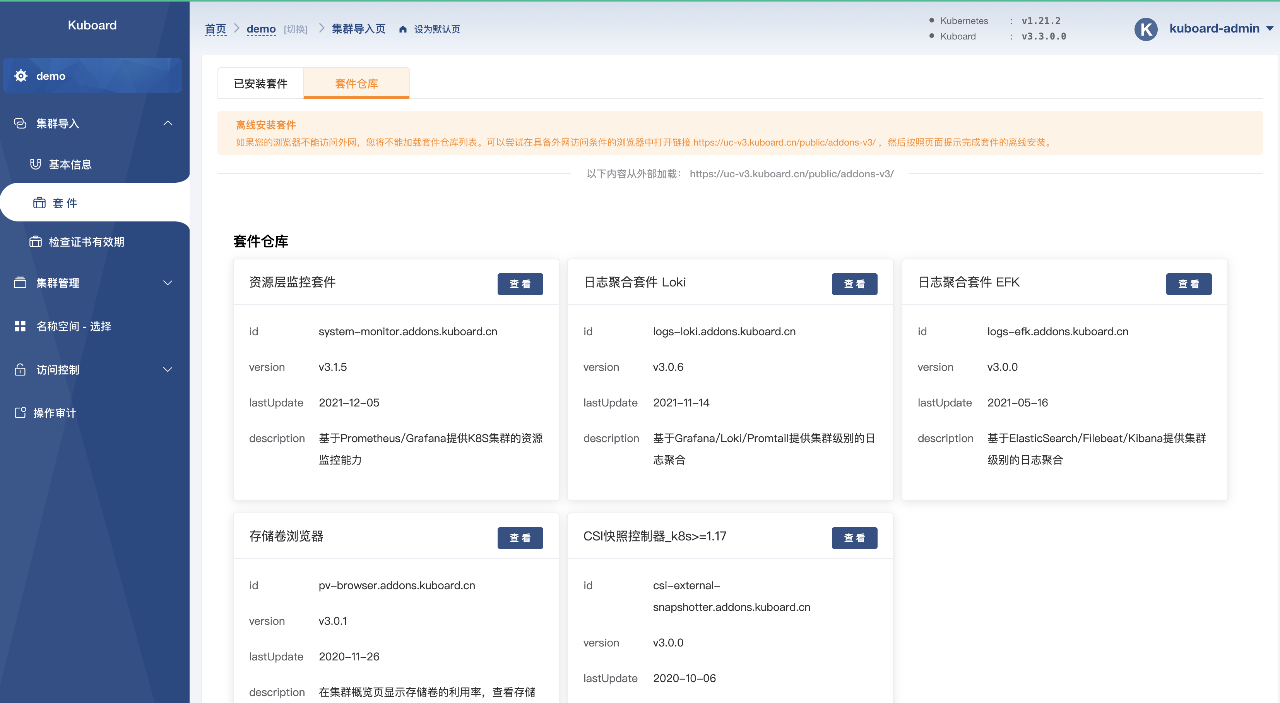Click 查看 for 日志聚合套件 Loki
The height and width of the screenshot is (703, 1280).
point(854,284)
